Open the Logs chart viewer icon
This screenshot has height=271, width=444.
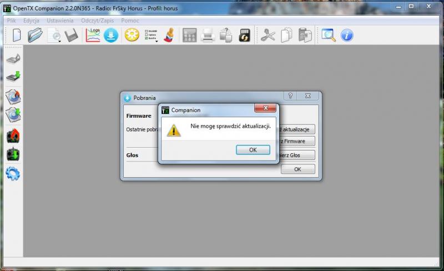coord(93,36)
